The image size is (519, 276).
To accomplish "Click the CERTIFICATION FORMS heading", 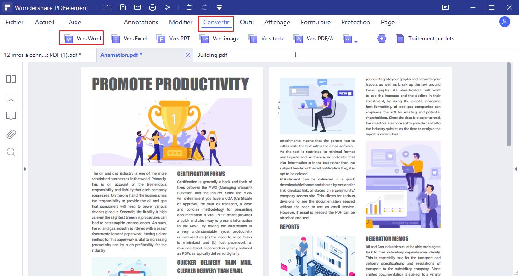I will (201, 174).
